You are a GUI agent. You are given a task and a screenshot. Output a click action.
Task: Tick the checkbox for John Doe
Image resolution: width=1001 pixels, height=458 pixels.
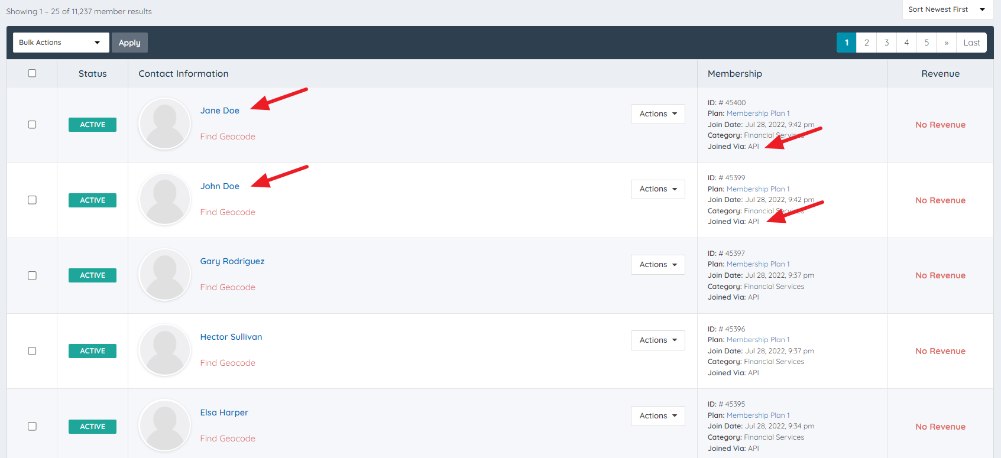click(x=32, y=200)
